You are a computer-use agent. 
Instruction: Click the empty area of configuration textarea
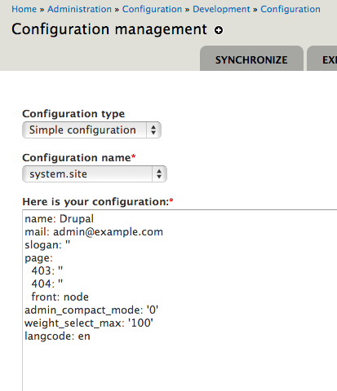coord(180,367)
